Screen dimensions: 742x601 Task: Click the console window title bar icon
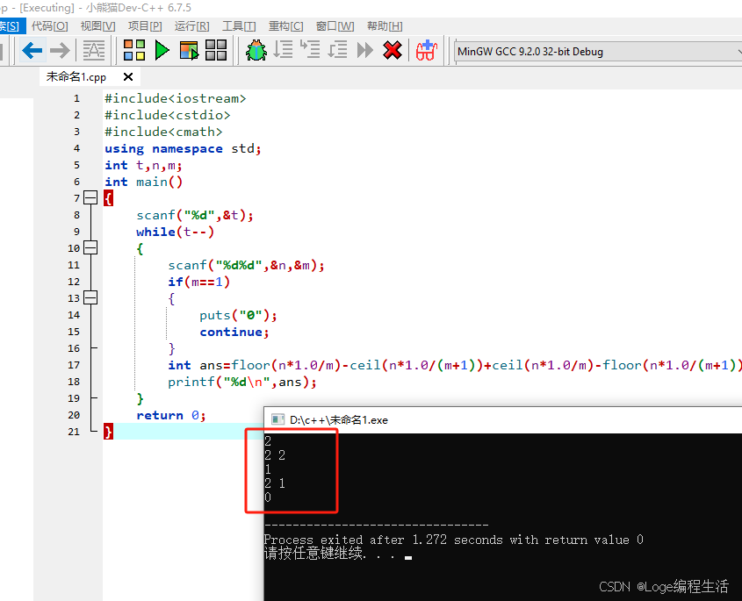[277, 419]
